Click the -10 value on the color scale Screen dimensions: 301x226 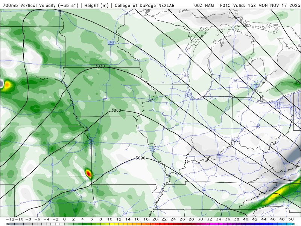[19, 219]
